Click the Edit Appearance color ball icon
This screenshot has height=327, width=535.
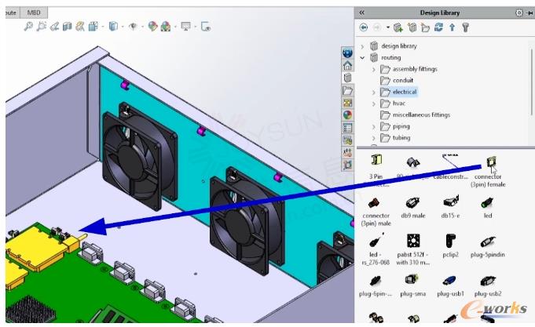pos(153,26)
